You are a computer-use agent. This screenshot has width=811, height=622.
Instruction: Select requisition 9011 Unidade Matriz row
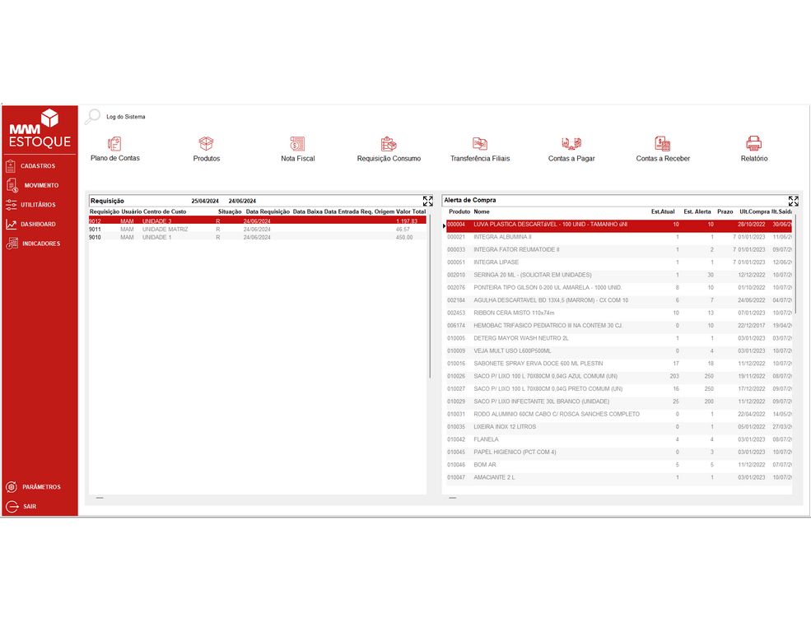pos(247,229)
